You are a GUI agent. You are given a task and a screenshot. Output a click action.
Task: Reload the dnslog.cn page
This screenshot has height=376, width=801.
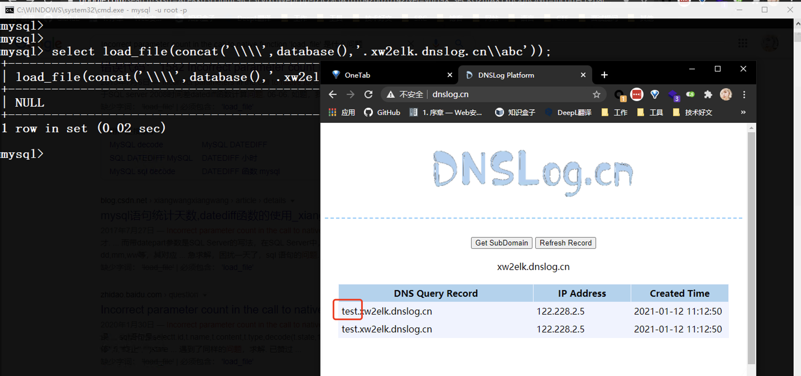(368, 95)
